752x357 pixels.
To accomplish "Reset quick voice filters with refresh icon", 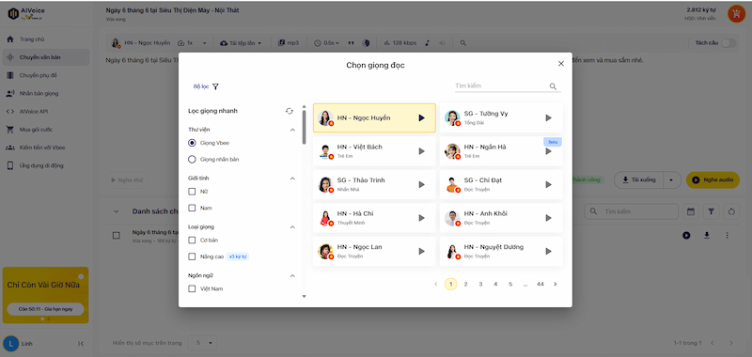I will coord(290,111).
